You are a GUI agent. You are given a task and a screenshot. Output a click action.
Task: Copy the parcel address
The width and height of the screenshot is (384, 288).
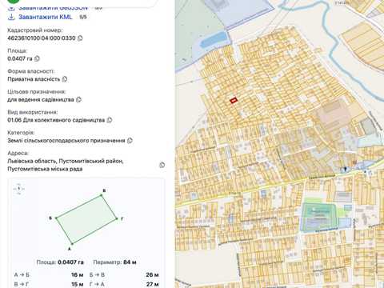162,165
